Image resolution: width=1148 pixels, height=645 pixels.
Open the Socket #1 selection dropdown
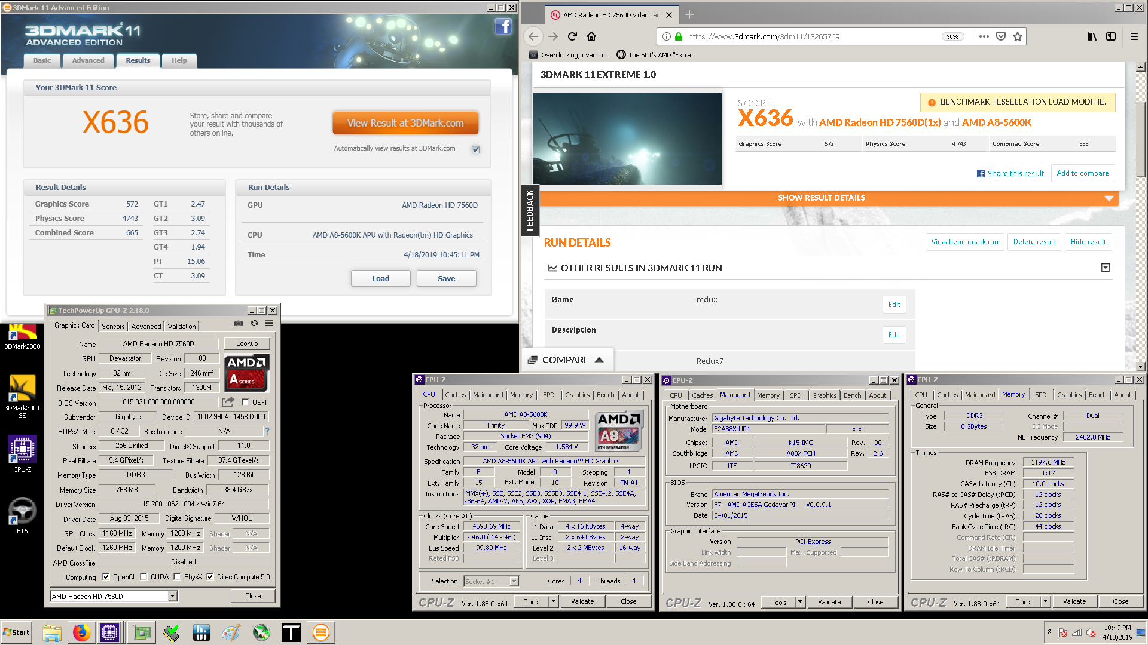514,581
